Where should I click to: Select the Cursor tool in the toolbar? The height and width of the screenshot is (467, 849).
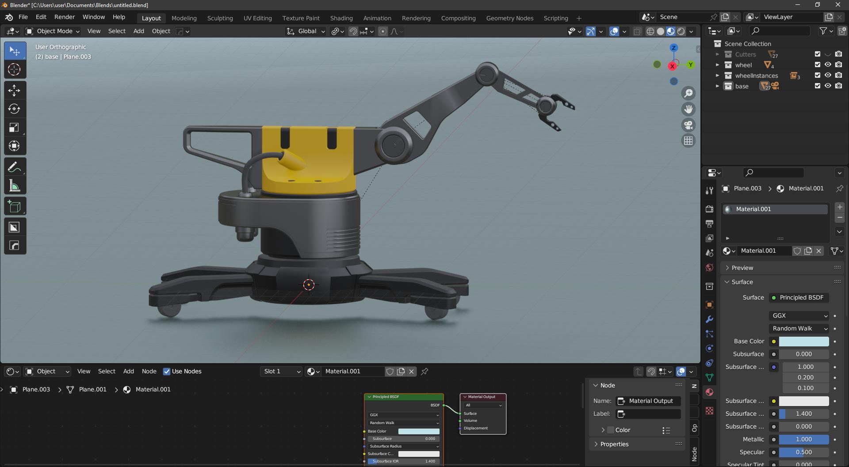pos(14,69)
